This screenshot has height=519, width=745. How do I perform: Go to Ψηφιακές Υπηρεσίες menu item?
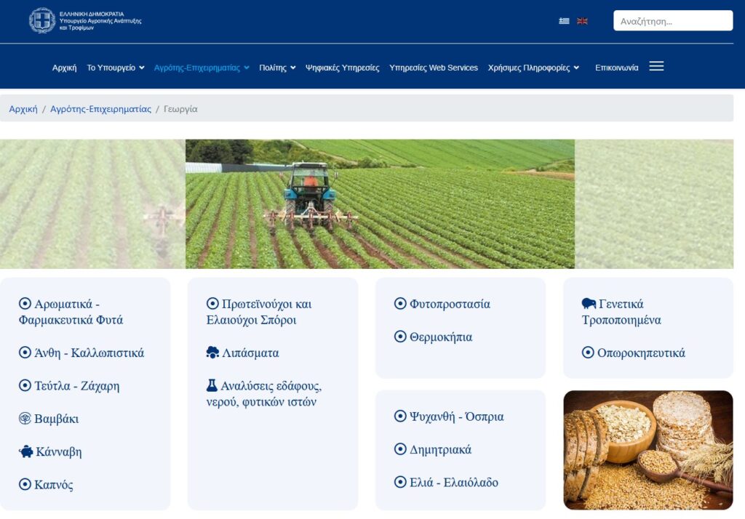coord(342,68)
